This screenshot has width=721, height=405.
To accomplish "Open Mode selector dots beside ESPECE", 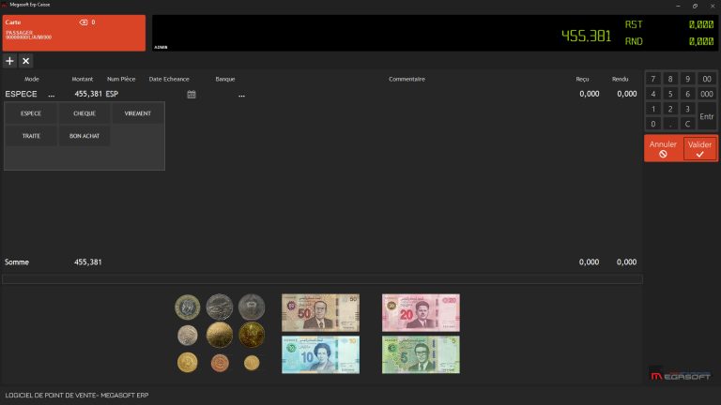I will pos(52,95).
